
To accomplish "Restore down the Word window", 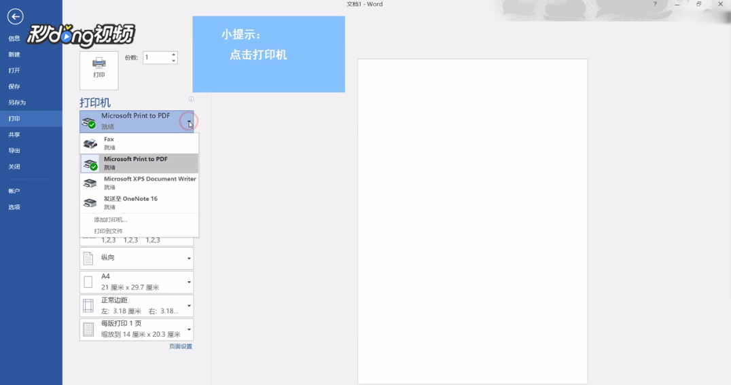I will (x=698, y=4).
